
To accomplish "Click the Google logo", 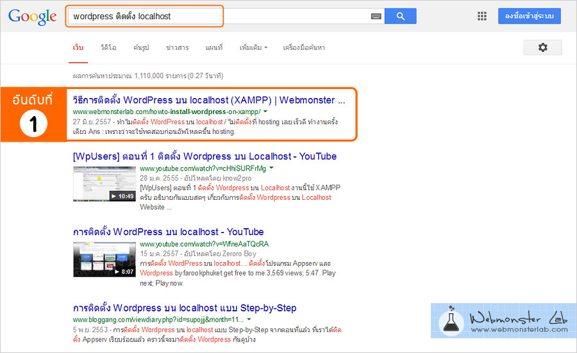I will [33, 17].
